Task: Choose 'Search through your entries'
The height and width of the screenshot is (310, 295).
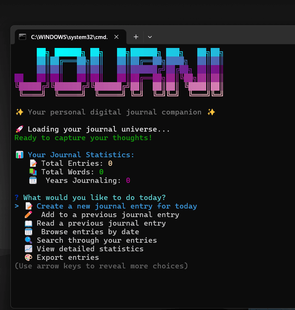Action: coord(97,240)
